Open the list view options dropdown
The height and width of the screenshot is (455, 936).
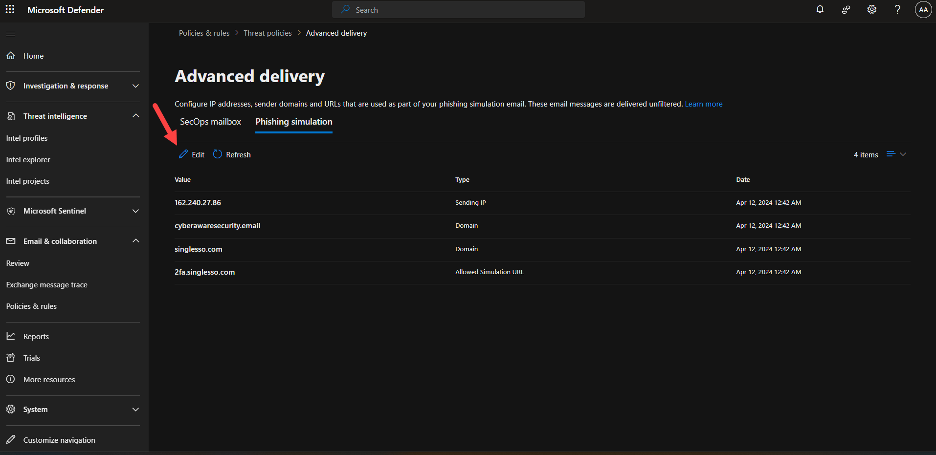point(896,154)
